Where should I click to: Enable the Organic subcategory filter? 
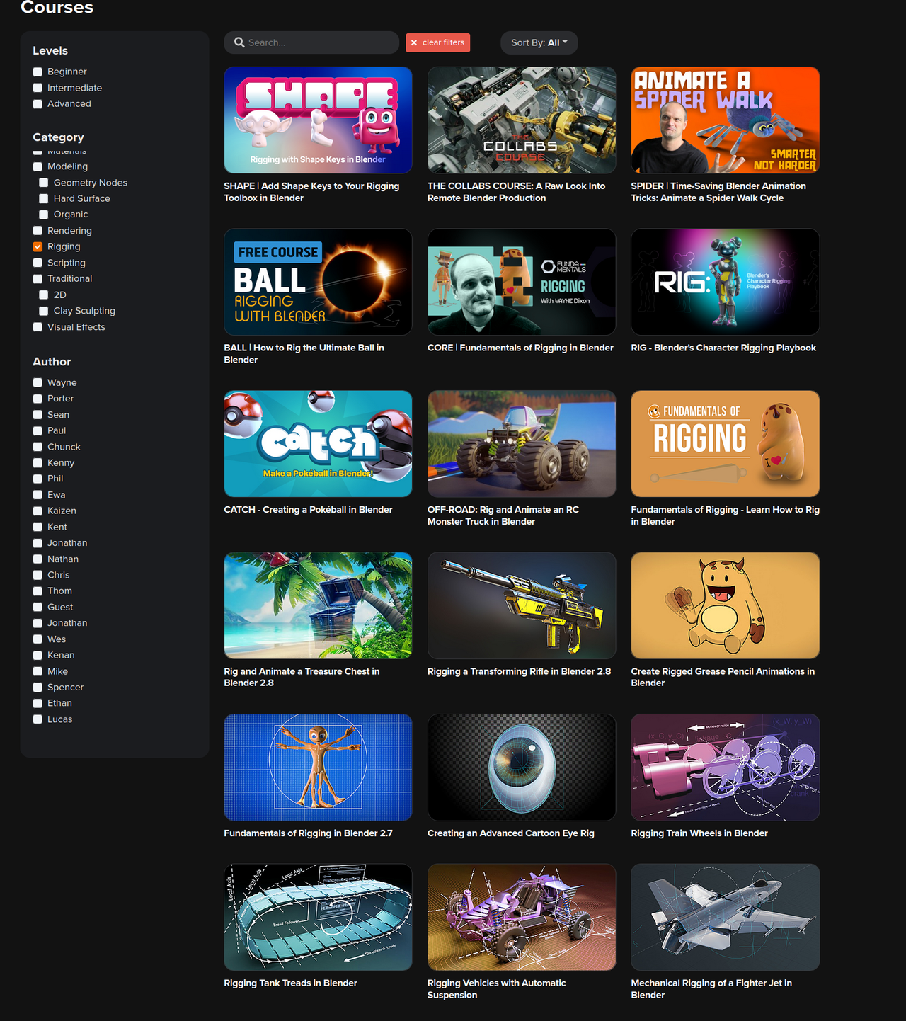[44, 215]
